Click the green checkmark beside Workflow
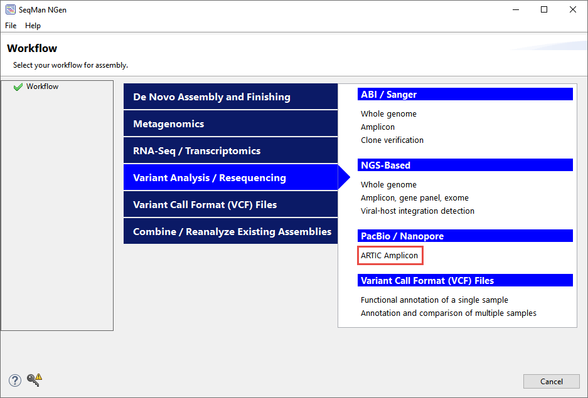Screen dimensions: 588x398 16,86
